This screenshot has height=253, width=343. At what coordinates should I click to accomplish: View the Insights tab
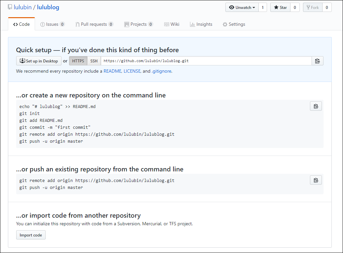(201, 24)
